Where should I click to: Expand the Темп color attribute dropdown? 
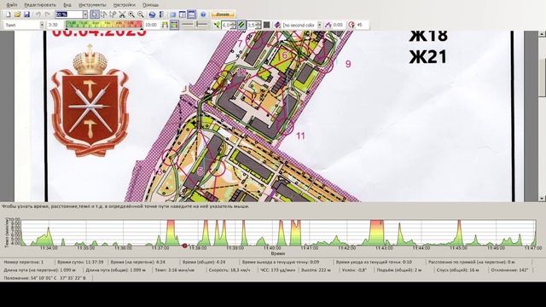42,25
